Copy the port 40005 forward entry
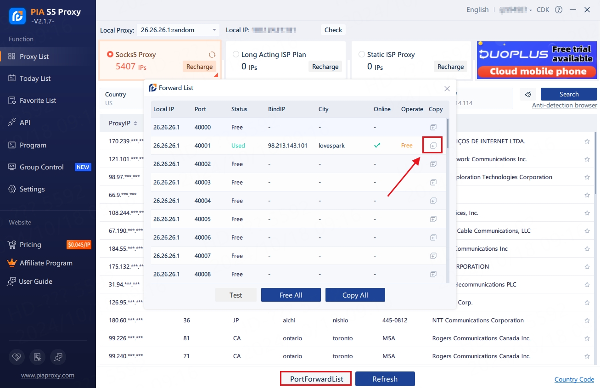This screenshot has width=600, height=388. pos(432,219)
